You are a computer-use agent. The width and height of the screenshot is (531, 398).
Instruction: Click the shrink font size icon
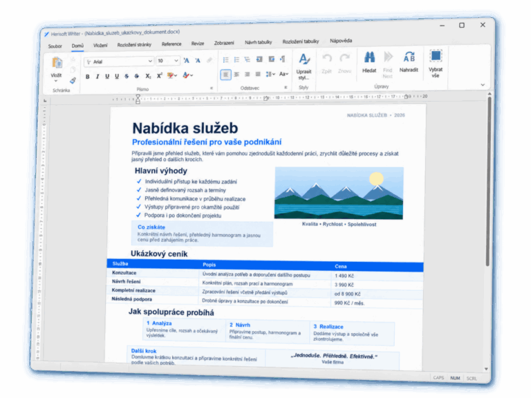(198, 61)
